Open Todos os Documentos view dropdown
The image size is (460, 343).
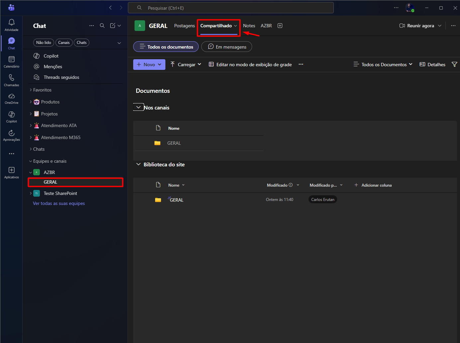click(383, 65)
